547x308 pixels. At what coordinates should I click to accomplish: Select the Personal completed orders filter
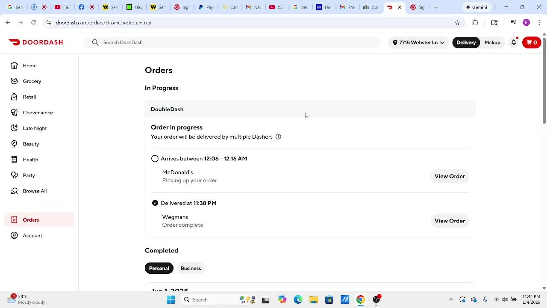coord(159,268)
